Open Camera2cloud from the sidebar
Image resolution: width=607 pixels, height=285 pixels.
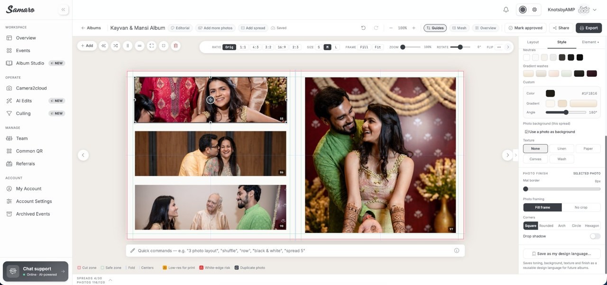click(x=31, y=88)
